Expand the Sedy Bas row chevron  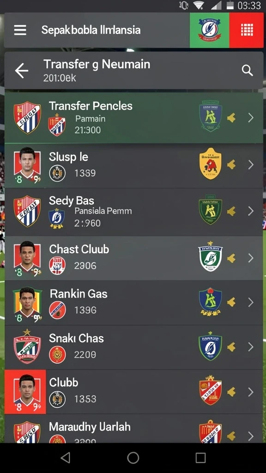(x=251, y=211)
